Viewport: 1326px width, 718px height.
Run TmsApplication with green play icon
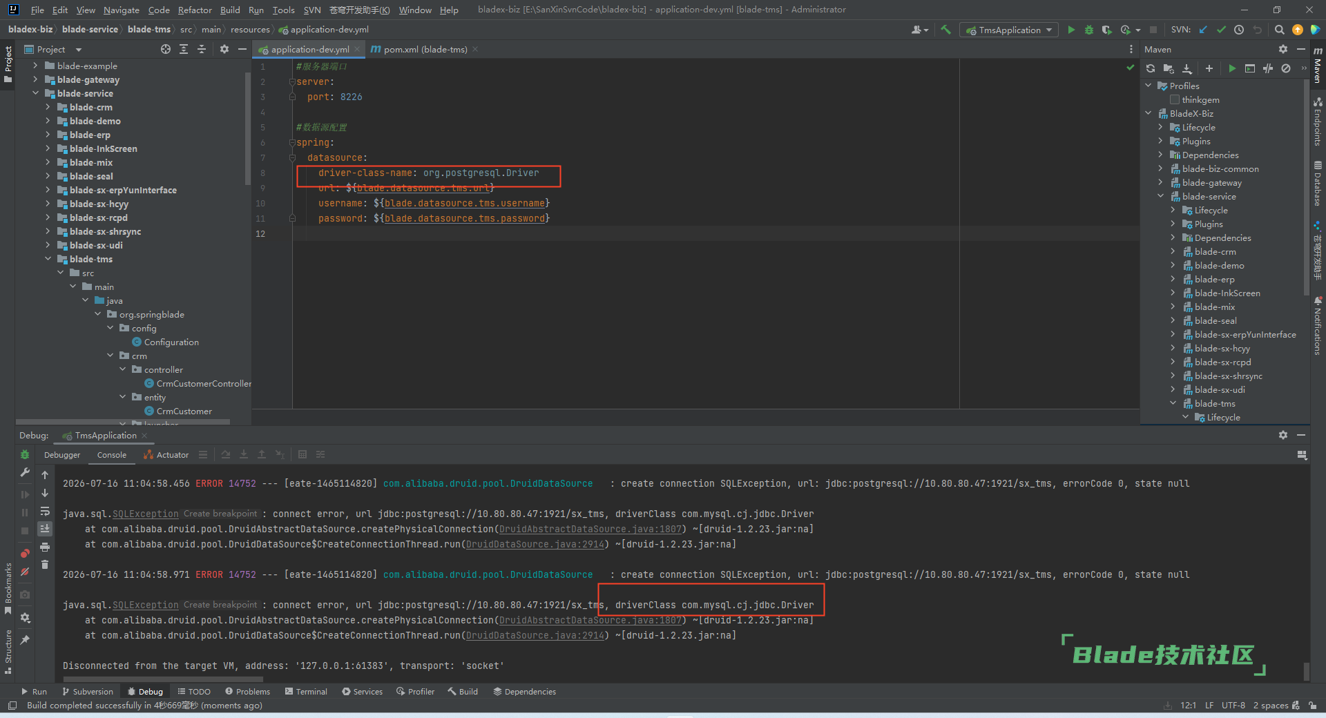(x=1071, y=30)
